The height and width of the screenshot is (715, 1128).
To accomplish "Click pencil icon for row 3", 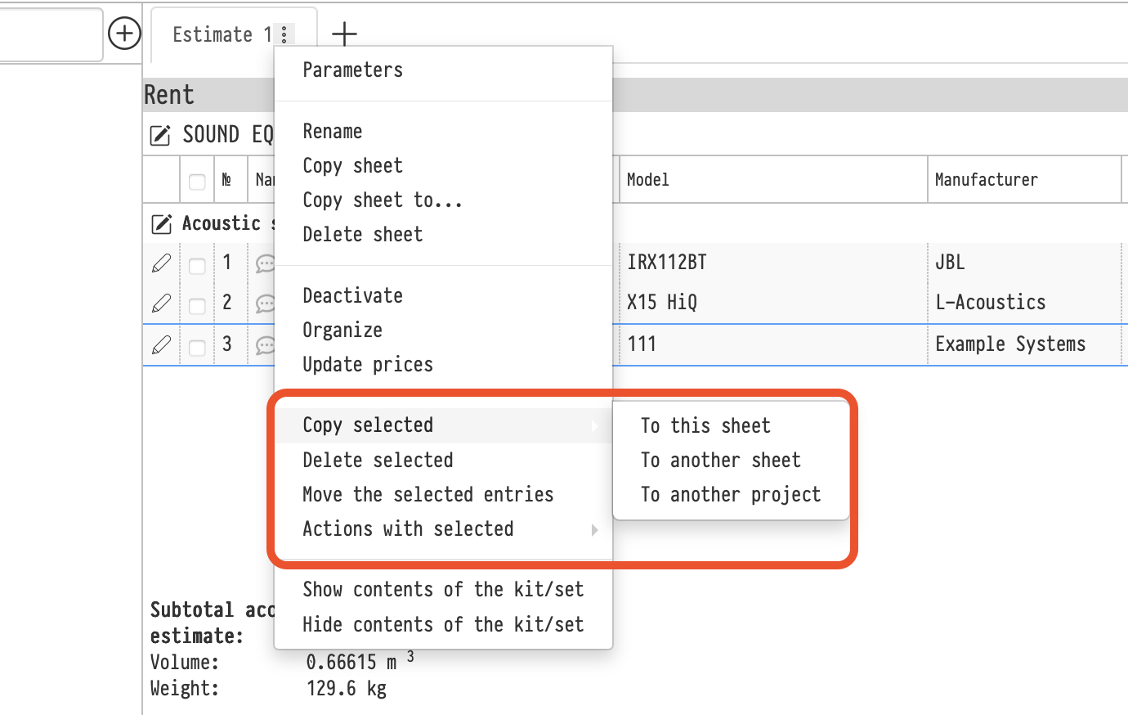I will (161, 344).
